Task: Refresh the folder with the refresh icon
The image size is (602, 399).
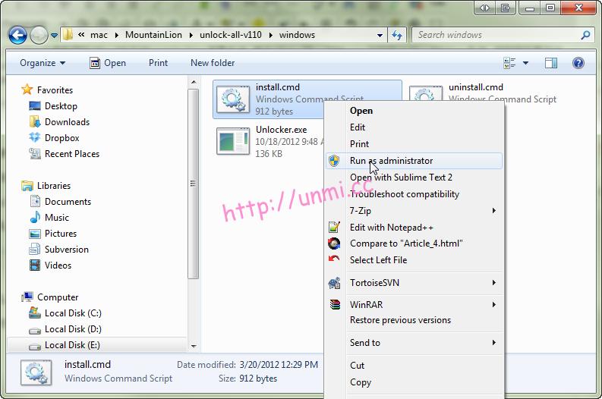Action: [x=397, y=36]
